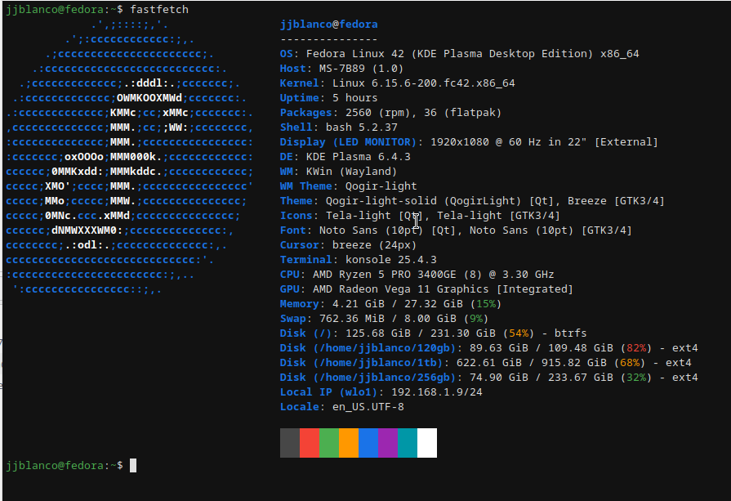Click the 54% disk usage value
The width and height of the screenshot is (731, 501).
[519, 333]
